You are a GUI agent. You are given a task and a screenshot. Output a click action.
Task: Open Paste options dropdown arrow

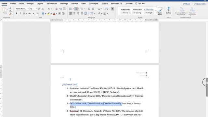click(x=7, y=9)
